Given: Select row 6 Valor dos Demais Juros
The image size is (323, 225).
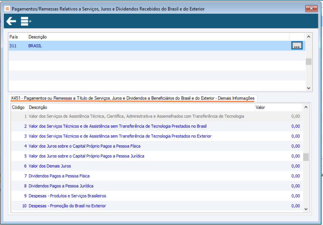Looking at the screenshot, I should (x=157, y=166).
